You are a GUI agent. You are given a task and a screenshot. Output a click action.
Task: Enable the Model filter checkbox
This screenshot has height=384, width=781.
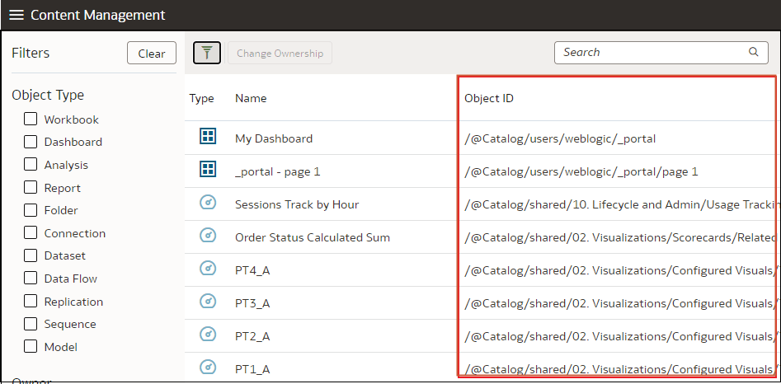(31, 346)
